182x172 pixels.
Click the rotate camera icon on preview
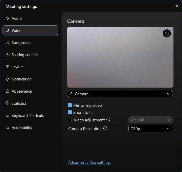coord(167,34)
